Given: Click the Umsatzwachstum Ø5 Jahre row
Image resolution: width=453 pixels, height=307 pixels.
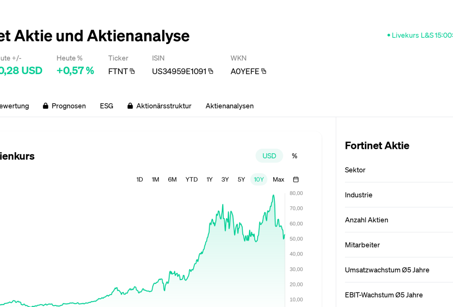Looking at the screenshot, I should [x=387, y=270].
